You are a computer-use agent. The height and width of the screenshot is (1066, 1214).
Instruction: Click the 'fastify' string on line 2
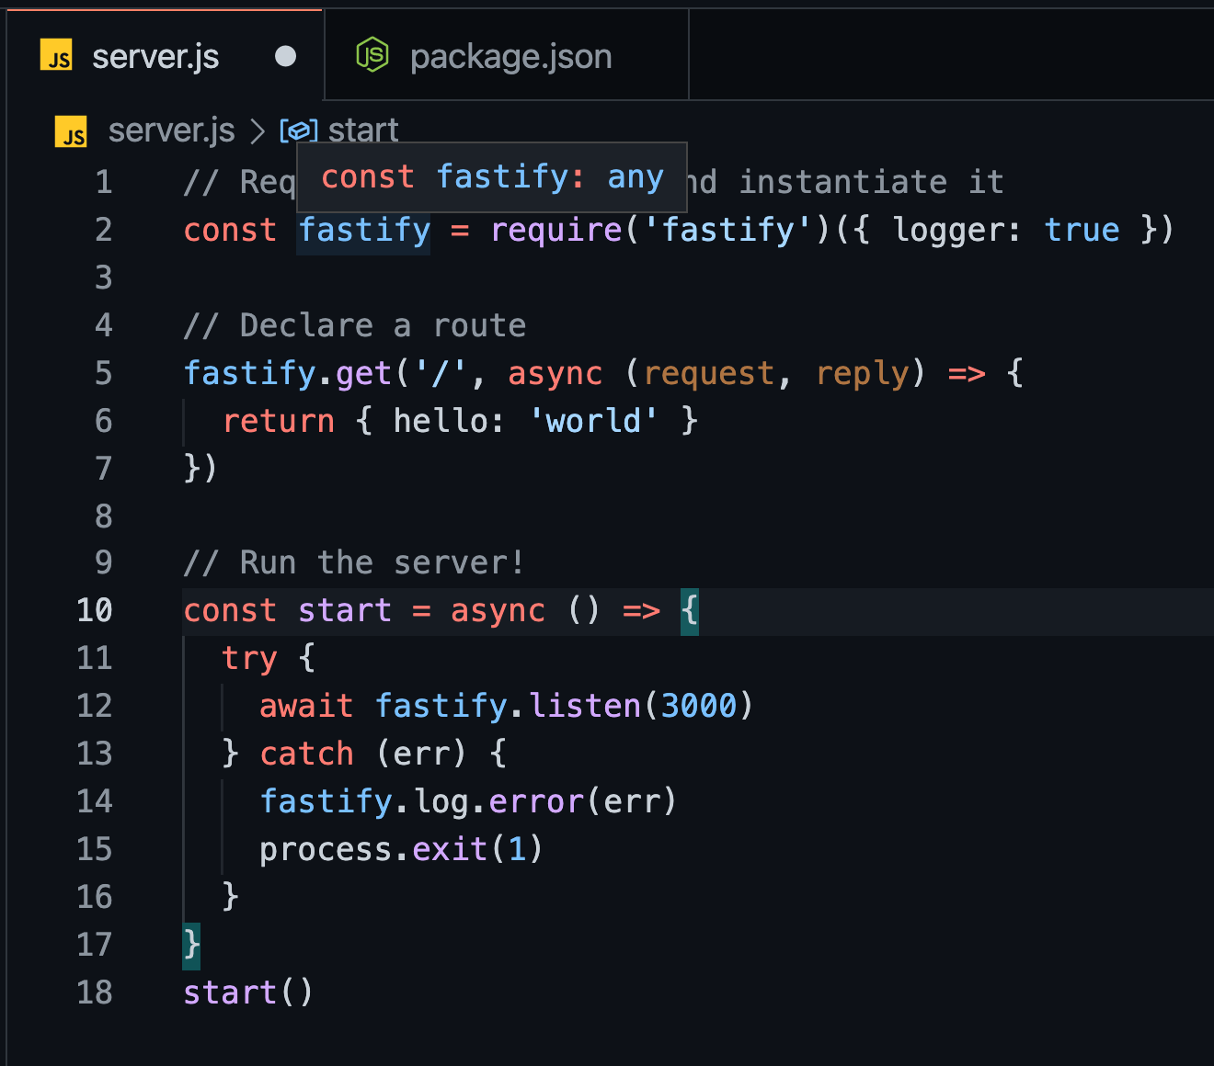(728, 230)
